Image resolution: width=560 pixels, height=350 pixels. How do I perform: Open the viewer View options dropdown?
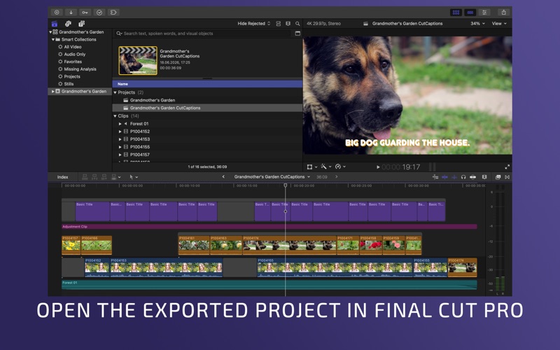(499, 24)
